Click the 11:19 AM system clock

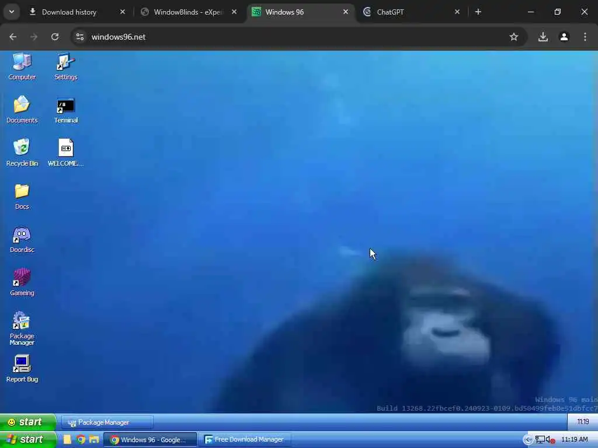(x=575, y=440)
